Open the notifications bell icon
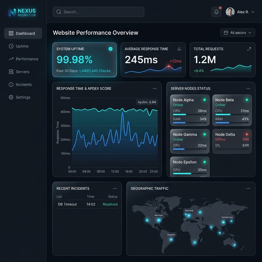The image size is (262, 262). pos(216,12)
